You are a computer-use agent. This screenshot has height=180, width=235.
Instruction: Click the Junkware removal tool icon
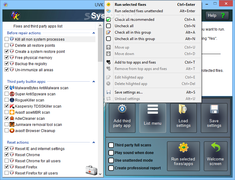[x=12, y=124]
